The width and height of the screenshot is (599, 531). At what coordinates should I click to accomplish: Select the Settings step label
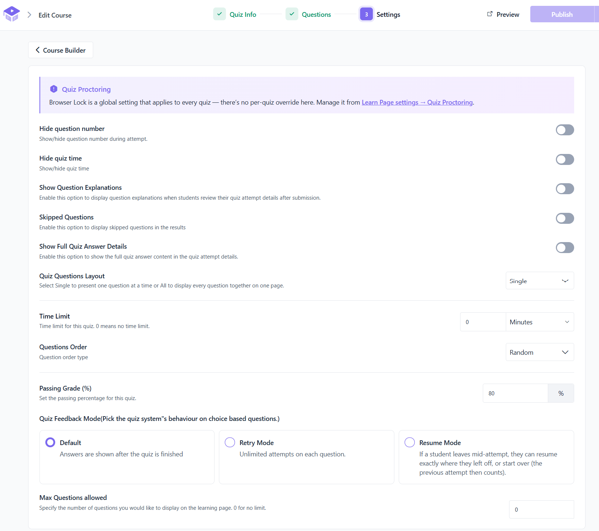(x=388, y=15)
